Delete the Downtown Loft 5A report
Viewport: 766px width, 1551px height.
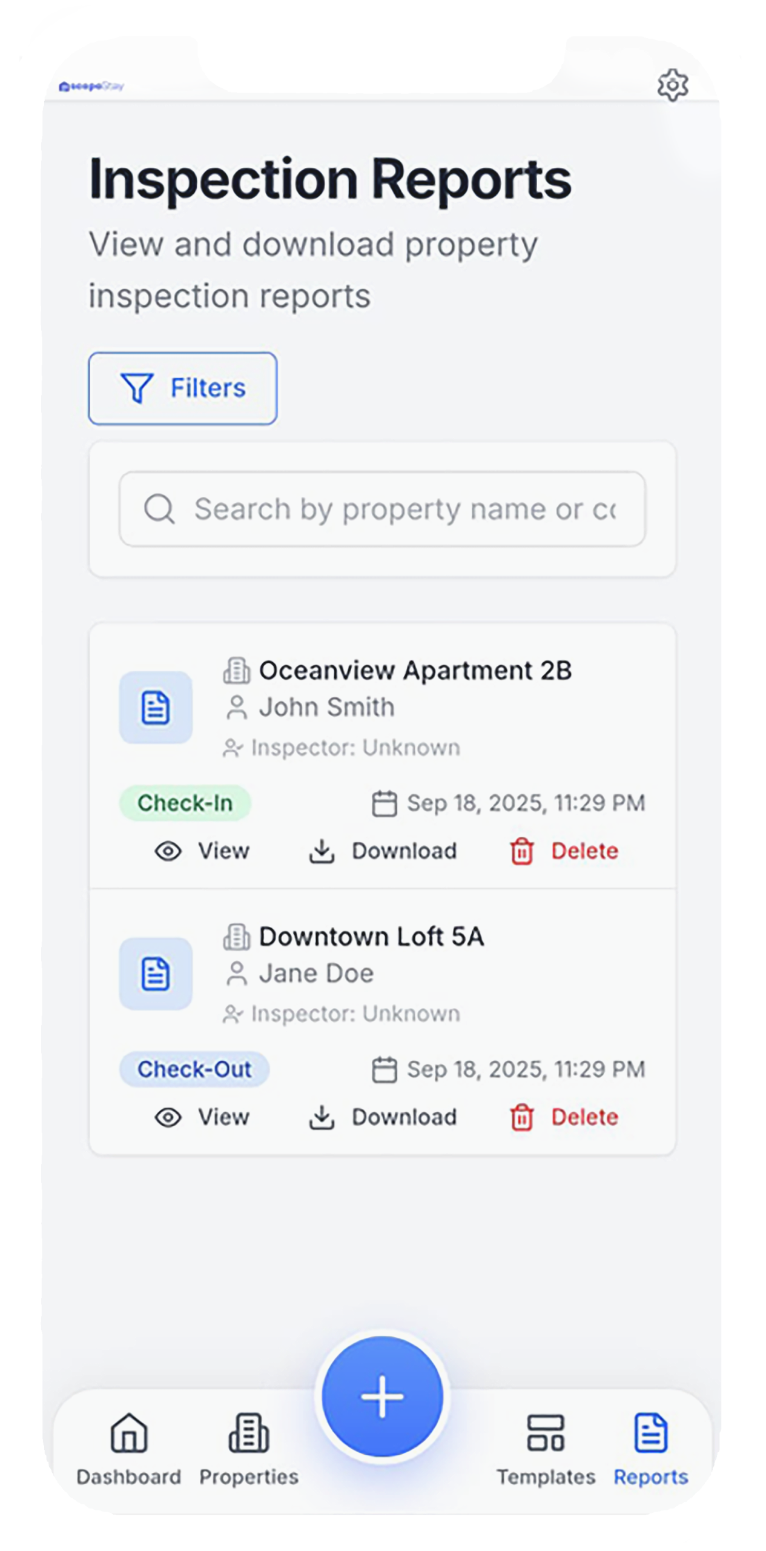pos(564,1117)
